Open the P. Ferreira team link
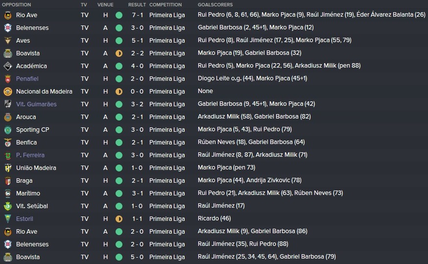Screen dimensions: 428x264 pos(30,155)
